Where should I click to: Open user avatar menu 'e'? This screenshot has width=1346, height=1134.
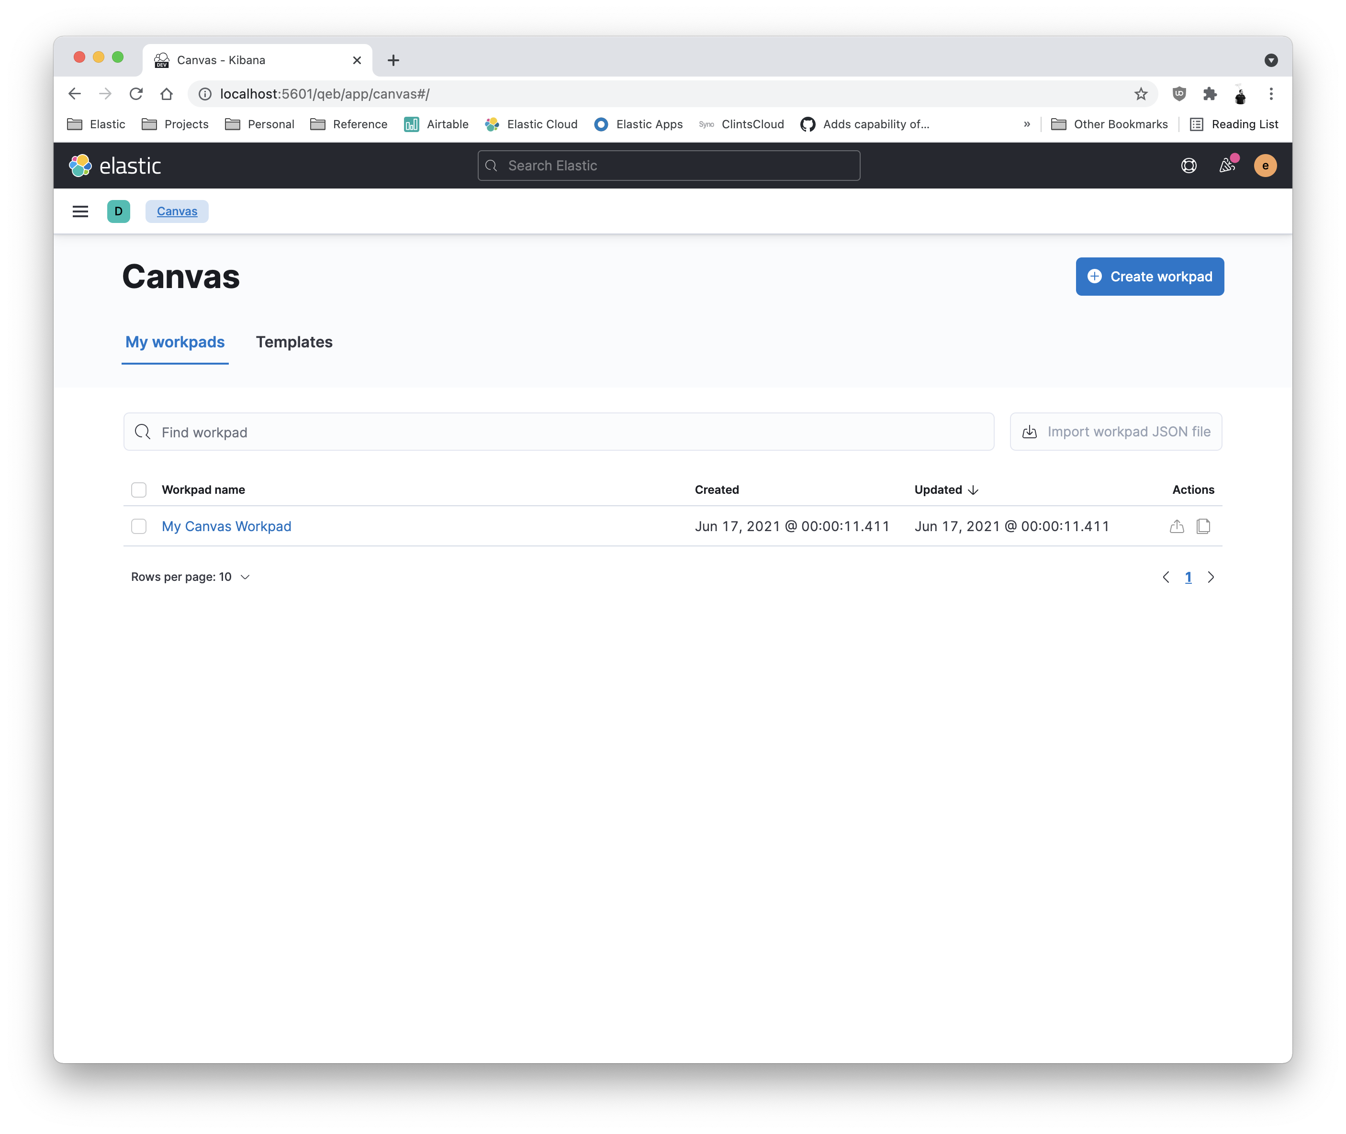(1265, 166)
